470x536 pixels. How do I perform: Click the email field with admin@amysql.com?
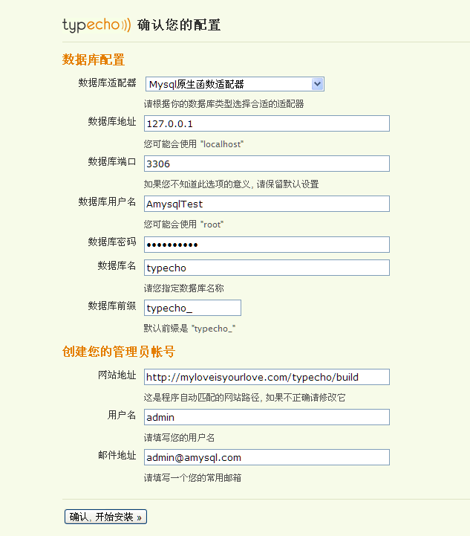tap(266, 457)
